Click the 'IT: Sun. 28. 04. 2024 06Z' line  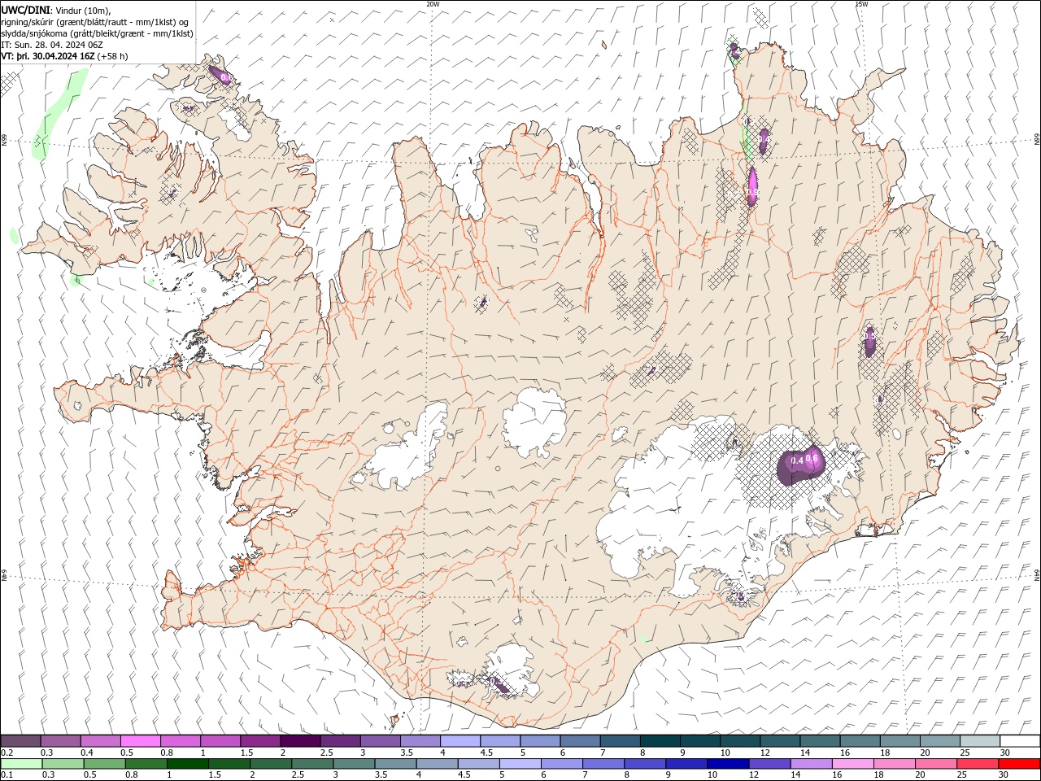click(52, 45)
